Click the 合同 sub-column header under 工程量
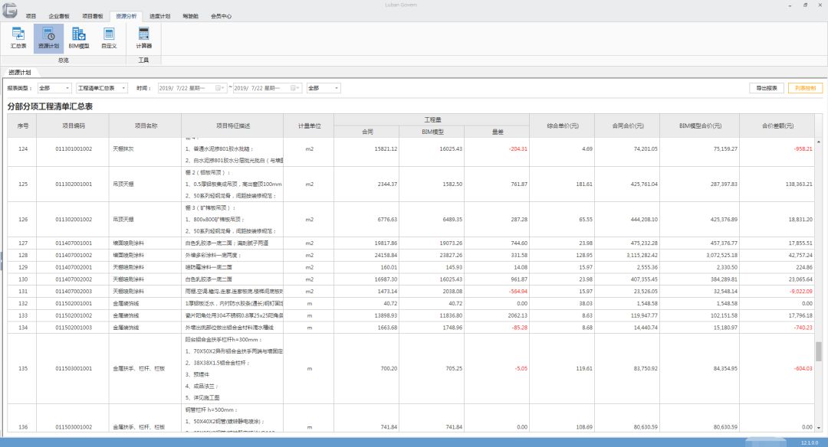This screenshot has height=447, width=828. click(x=367, y=132)
